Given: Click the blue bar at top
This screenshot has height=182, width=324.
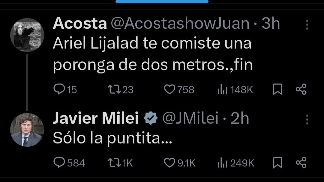Looking at the screenshot, I should [x=162, y=1].
